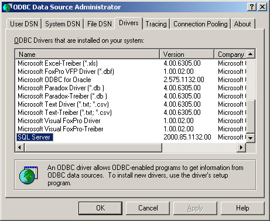Select Microsoft Excel-Treiber (*.xls) driver
This screenshot has width=270, height=221.
coord(57,63)
